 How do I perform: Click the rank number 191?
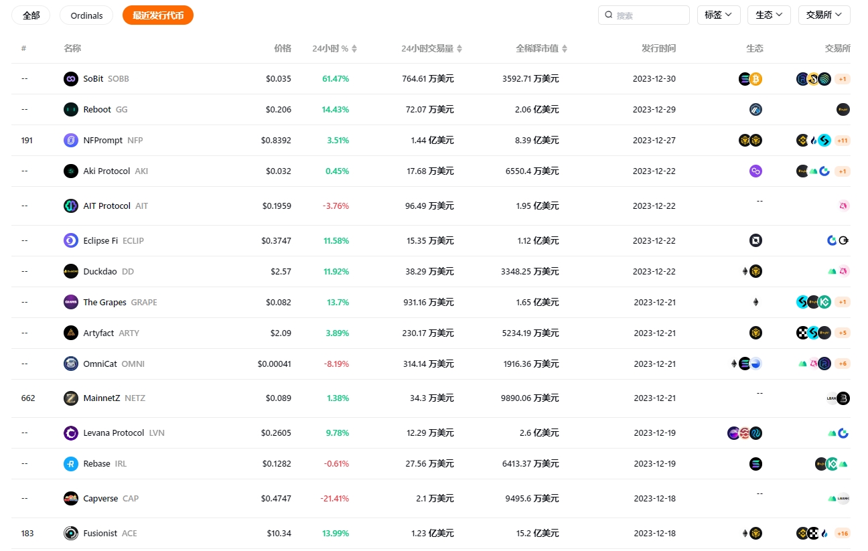pyautogui.click(x=27, y=141)
